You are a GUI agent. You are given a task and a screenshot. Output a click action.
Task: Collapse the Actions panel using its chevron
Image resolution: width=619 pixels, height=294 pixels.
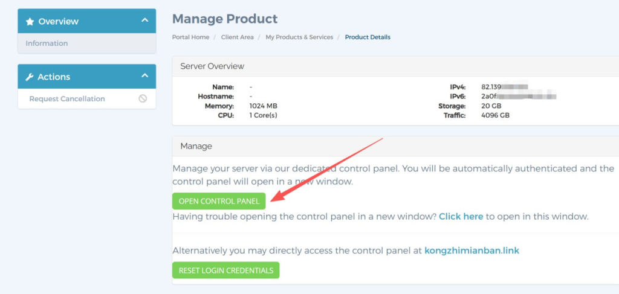point(144,76)
